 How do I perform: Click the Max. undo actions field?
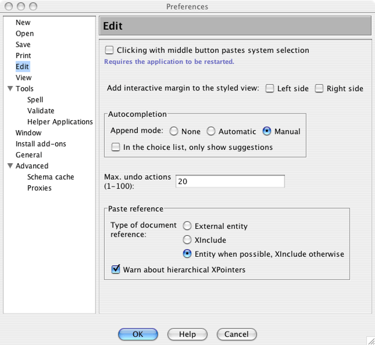(230, 181)
